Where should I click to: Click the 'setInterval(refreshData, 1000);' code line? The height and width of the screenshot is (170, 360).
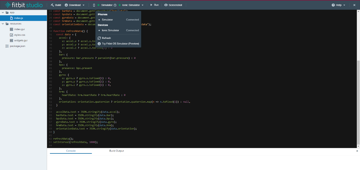click(75, 142)
